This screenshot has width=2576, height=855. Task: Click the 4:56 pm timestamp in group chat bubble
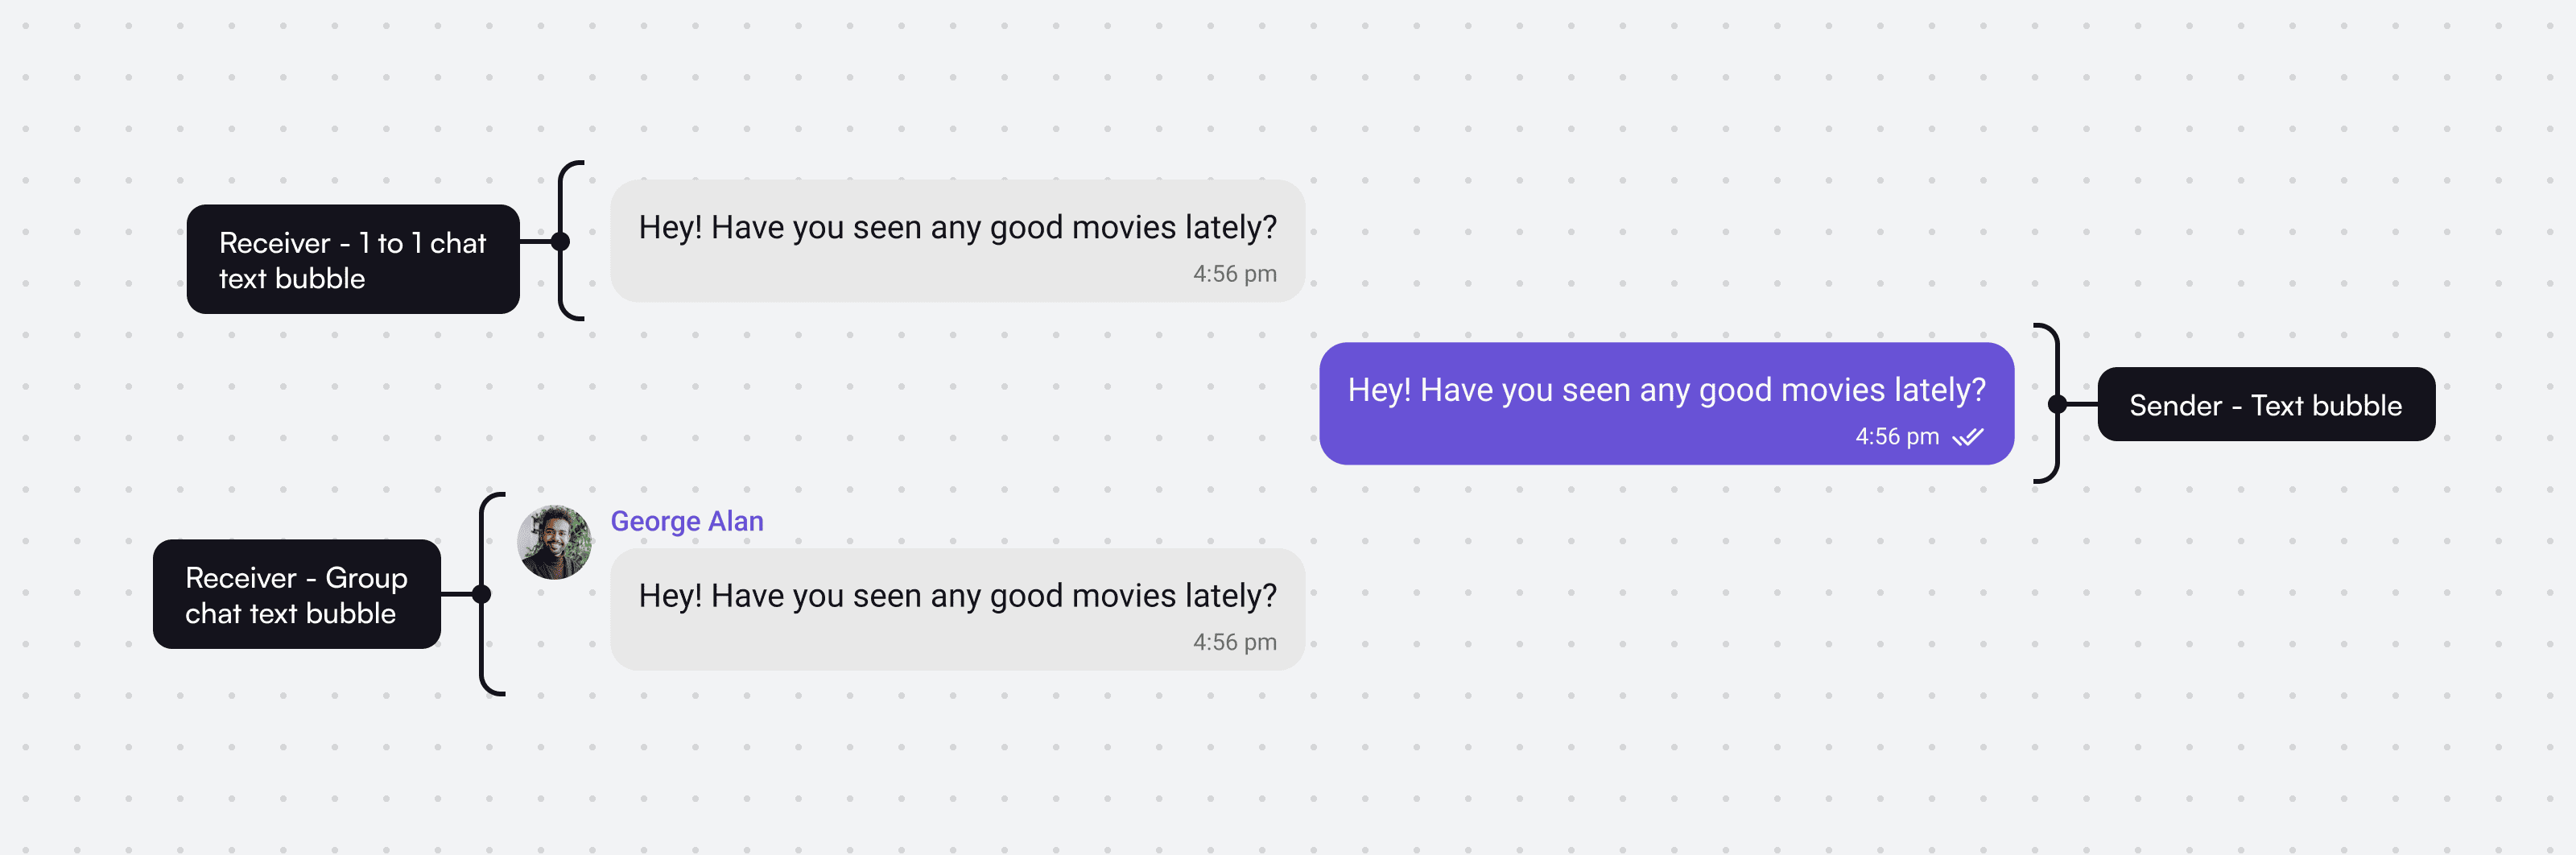point(1234,642)
